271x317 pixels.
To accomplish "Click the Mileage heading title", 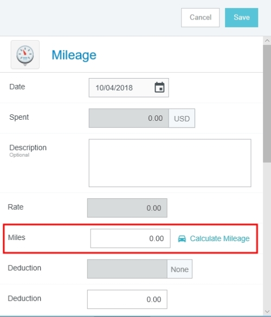I will pyautogui.click(x=74, y=55).
